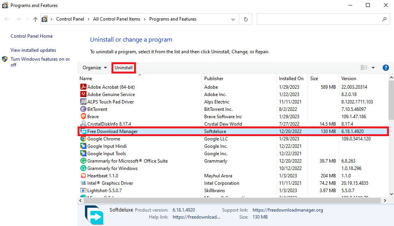The width and height of the screenshot is (394, 226).
Task: Click the large Free Download Manager details icon
Action: tap(94, 215)
